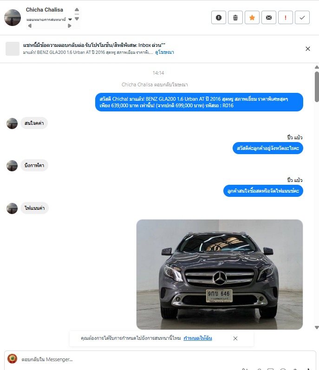The image size is (319, 370).
Task: Click the page avatar beside reply box
Action: (x=12, y=359)
